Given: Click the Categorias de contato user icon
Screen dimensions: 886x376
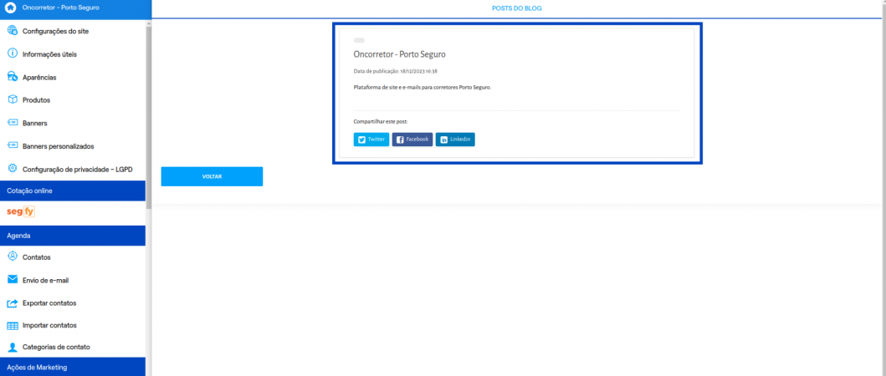Looking at the screenshot, I should [13, 347].
